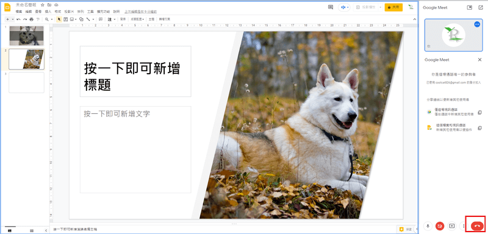Screen dimensions: 488x234
Task: Open the slideshow options dropdown arrow
Action: pyautogui.click(x=381, y=7)
